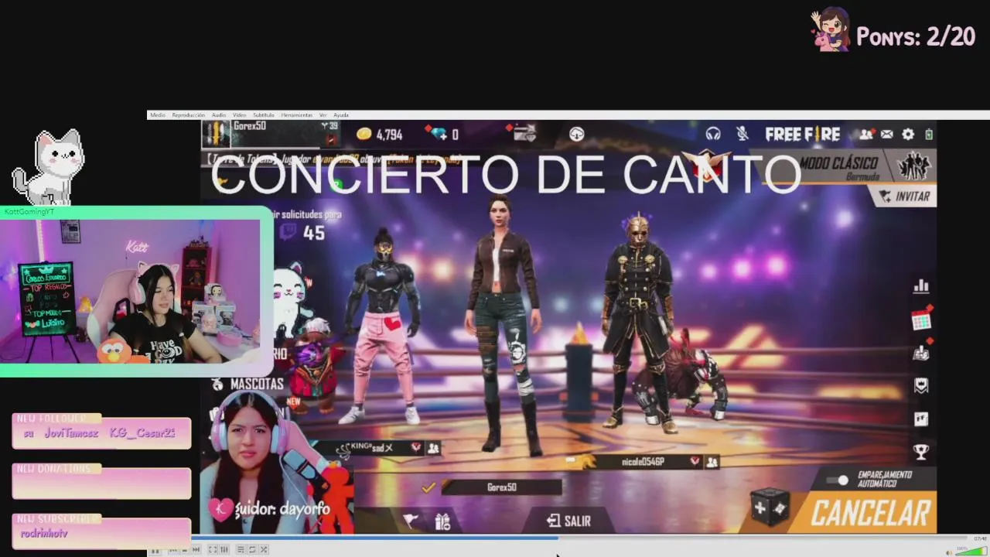This screenshot has height=557, width=990.
Task: Click the New Donations box
Action: coord(101,483)
